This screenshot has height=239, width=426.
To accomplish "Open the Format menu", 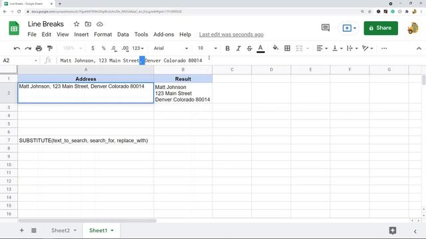I will pyautogui.click(x=103, y=35).
